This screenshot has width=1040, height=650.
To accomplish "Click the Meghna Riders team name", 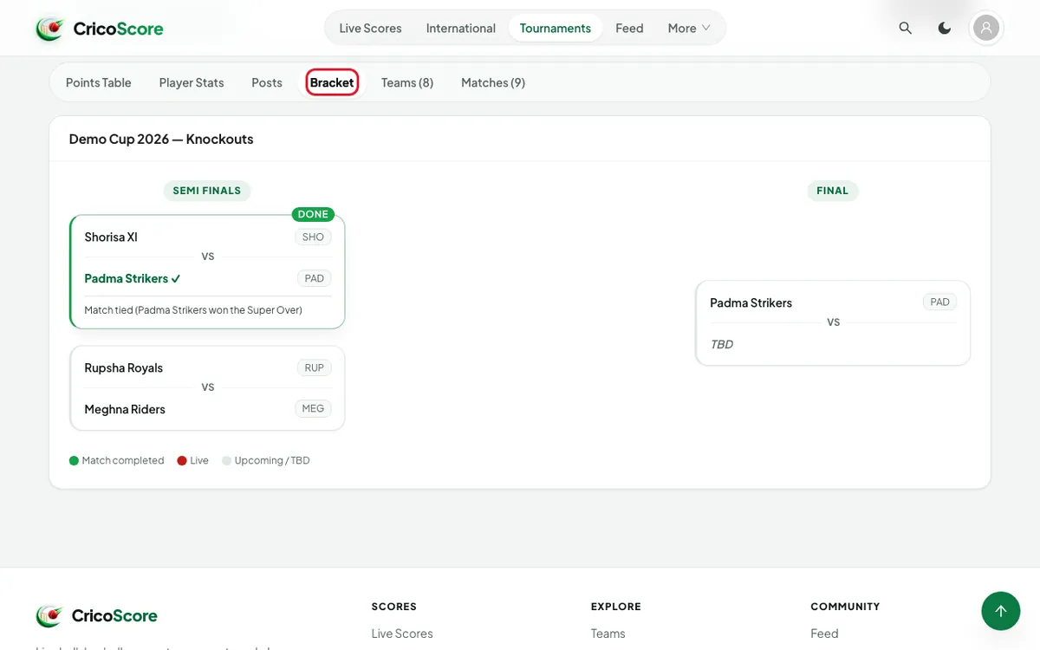I will point(125,409).
